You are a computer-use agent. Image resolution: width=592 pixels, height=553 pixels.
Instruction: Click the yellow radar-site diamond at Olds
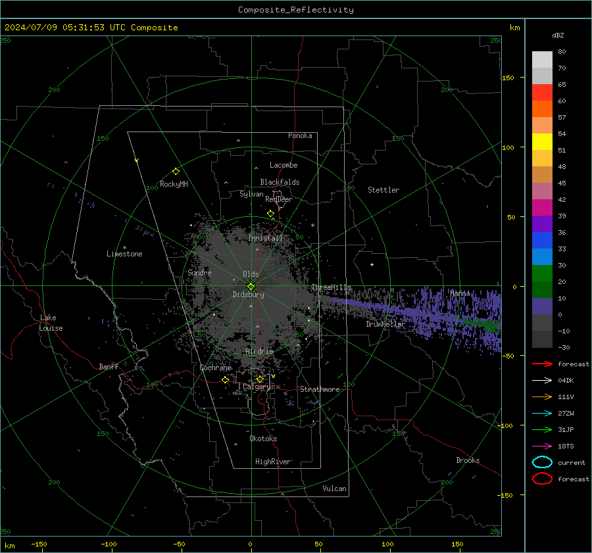[251, 287]
